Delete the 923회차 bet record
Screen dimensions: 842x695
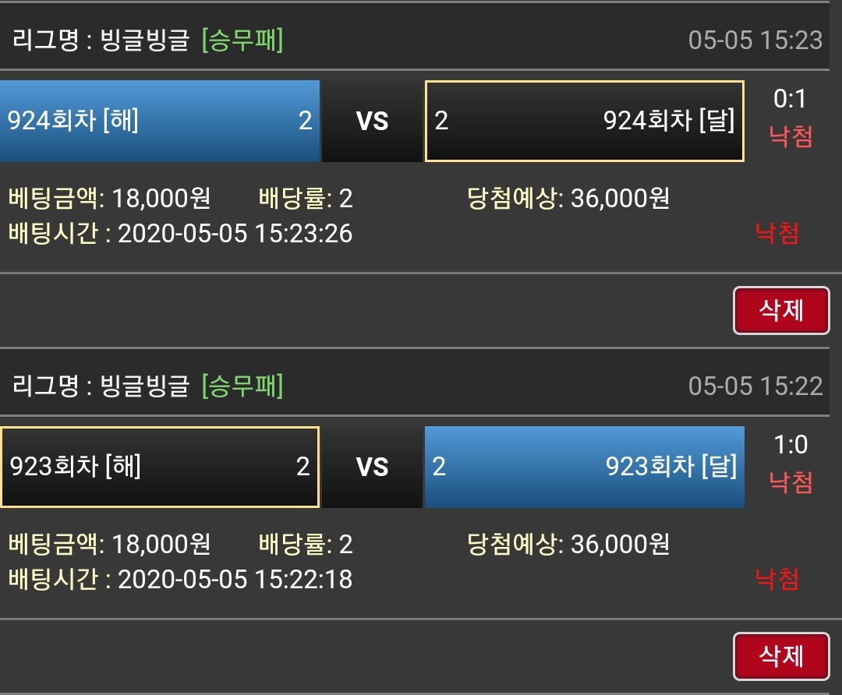780,656
